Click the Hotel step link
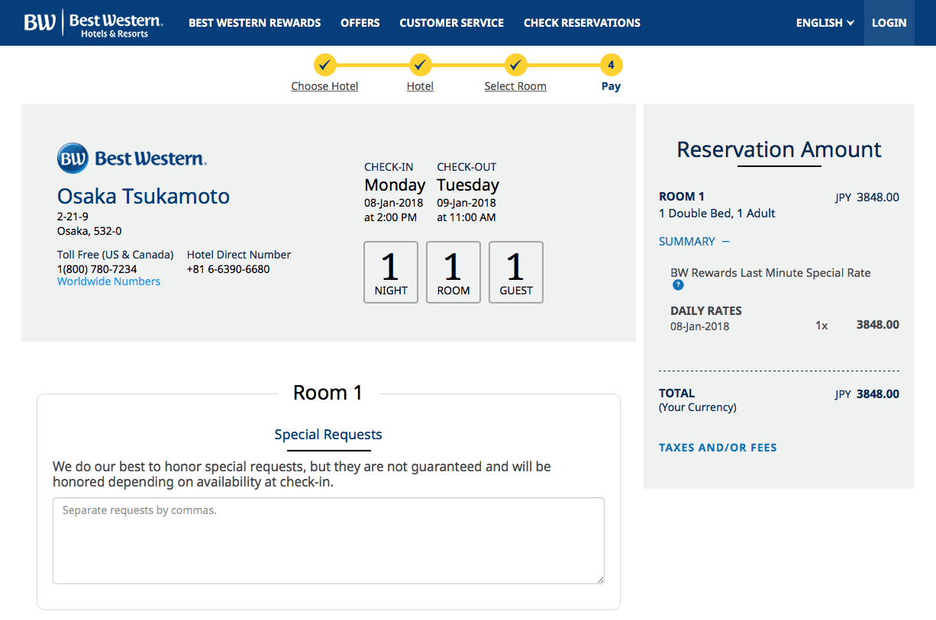The image size is (936, 620). 420,86
